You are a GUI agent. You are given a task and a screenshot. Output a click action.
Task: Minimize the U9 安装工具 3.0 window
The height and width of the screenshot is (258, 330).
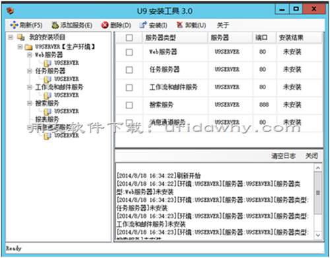(282, 9)
